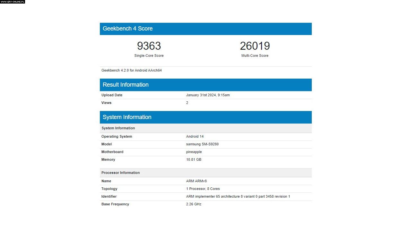The height and width of the screenshot is (231, 411).
Task: Click the Geekbench 4 Score header
Action: tap(127, 29)
